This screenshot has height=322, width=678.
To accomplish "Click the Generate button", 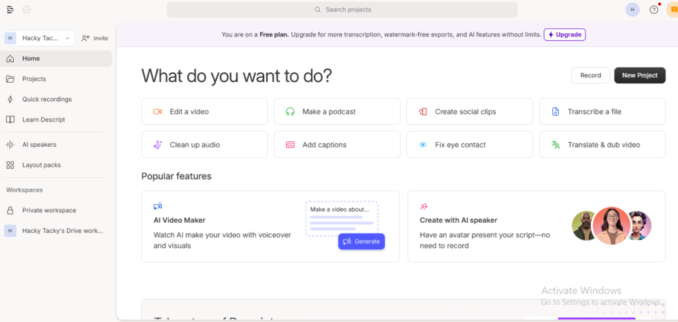I will [x=362, y=242].
